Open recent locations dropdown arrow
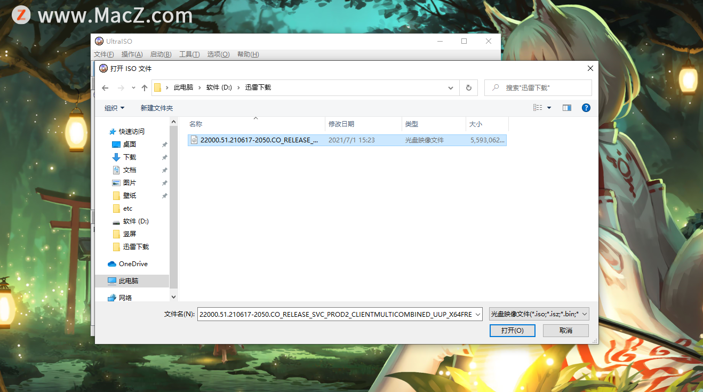The width and height of the screenshot is (703, 392). 133,88
